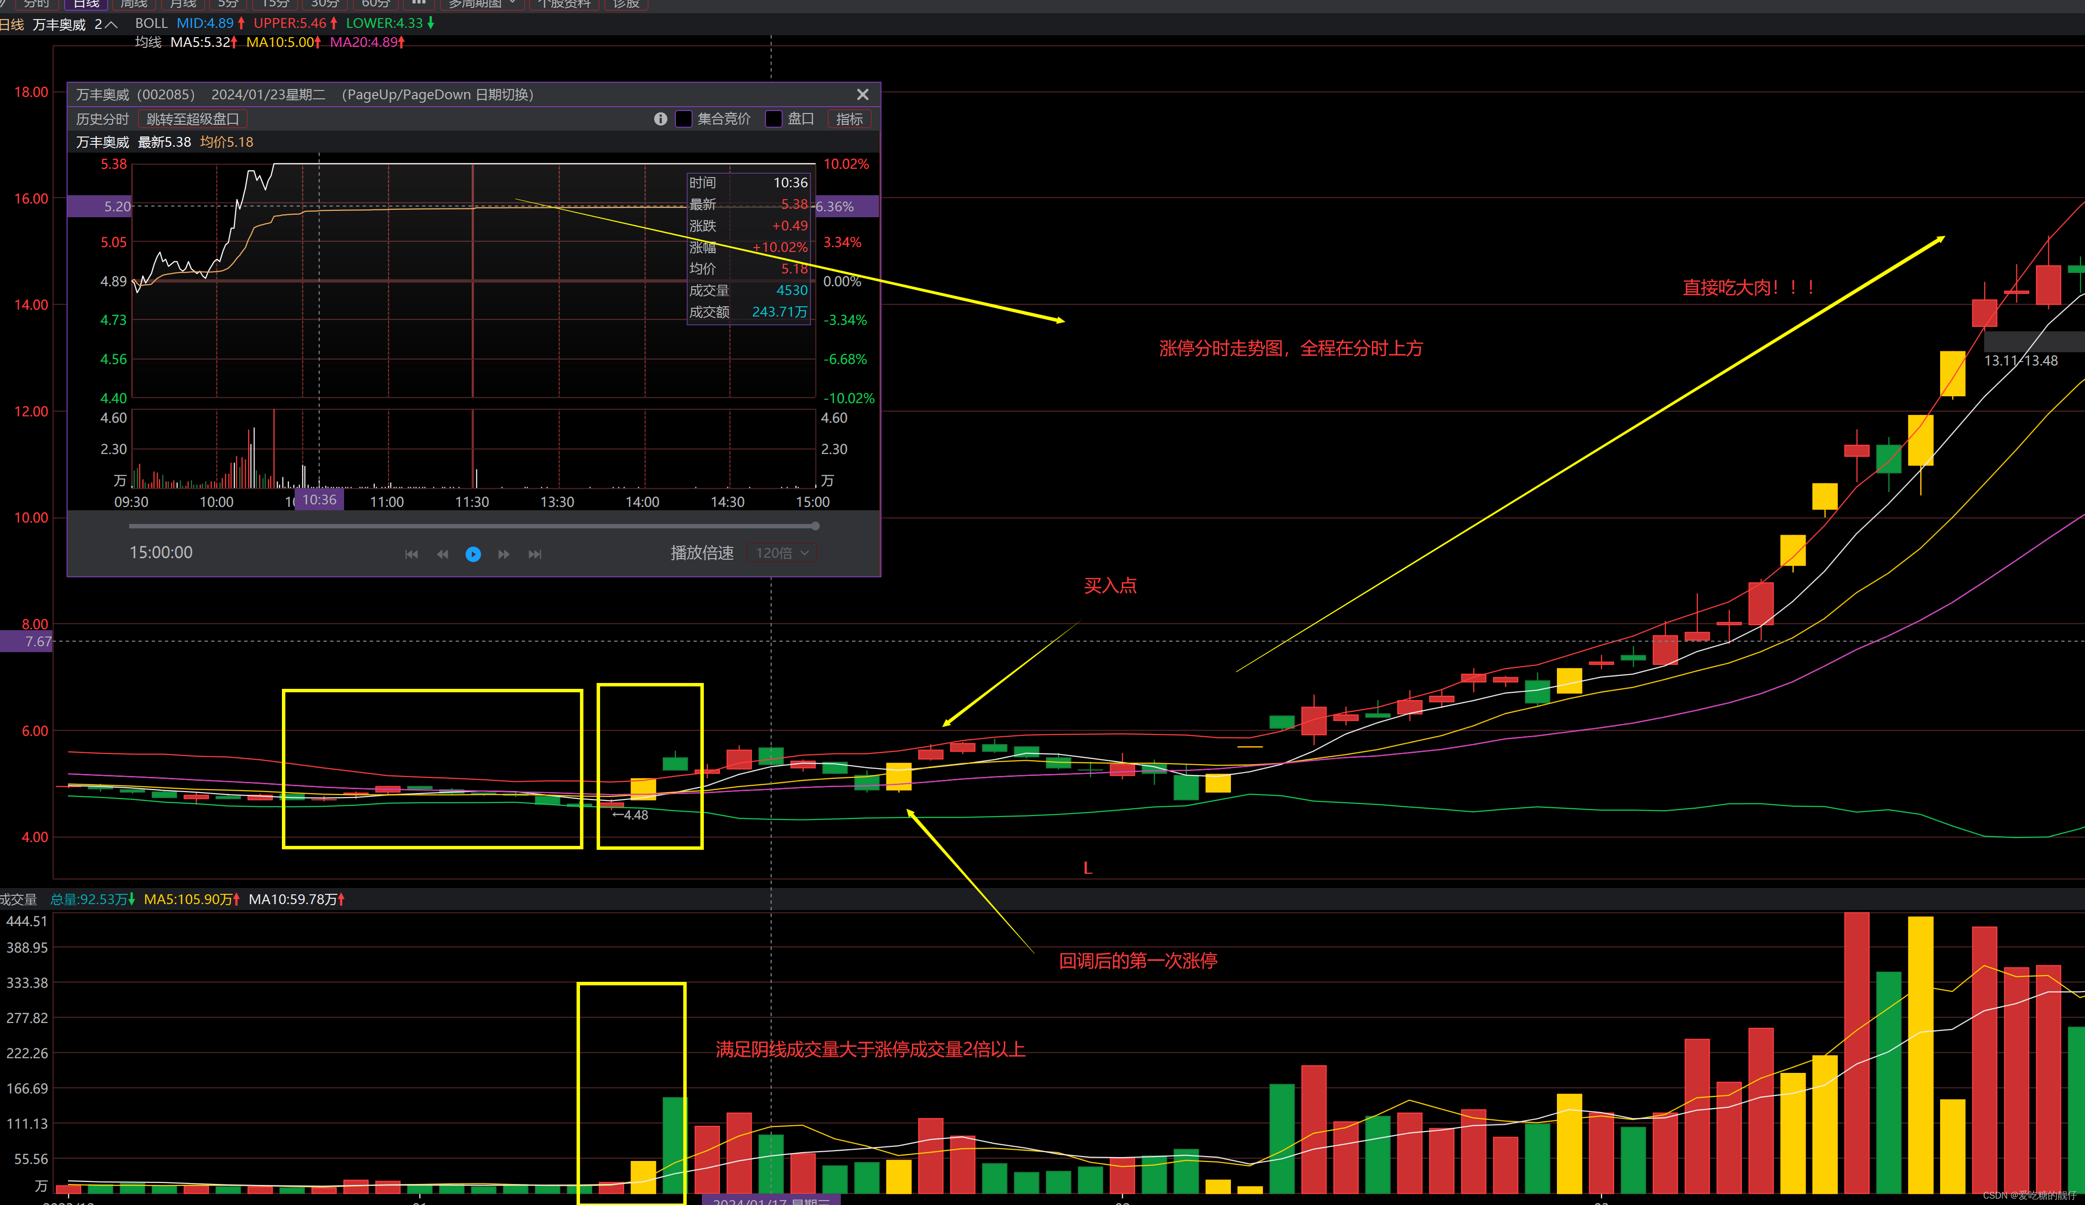
Task: Click the 播放倍速 label
Action: 702,552
